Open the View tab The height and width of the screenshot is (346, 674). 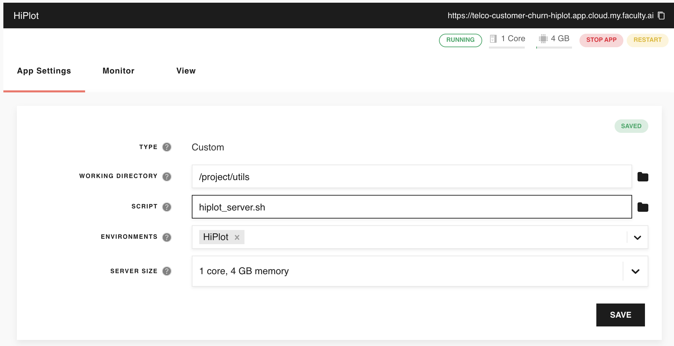[186, 71]
